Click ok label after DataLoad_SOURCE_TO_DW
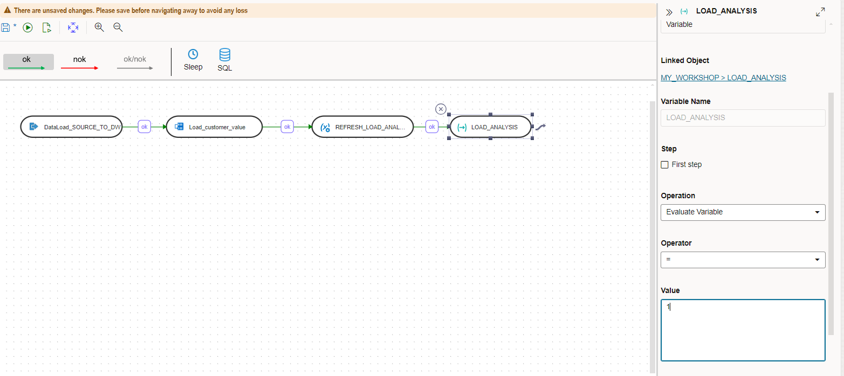Screen dimensions: 844x376 point(144,127)
